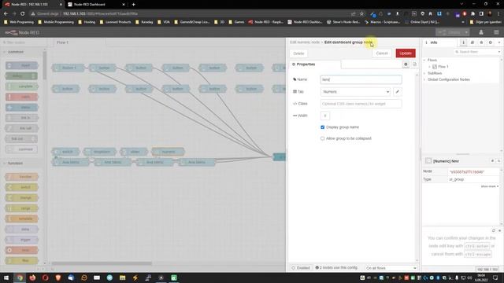Expand Flow 1 in info tree
The height and width of the screenshot is (283, 504).
pos(430,67)
